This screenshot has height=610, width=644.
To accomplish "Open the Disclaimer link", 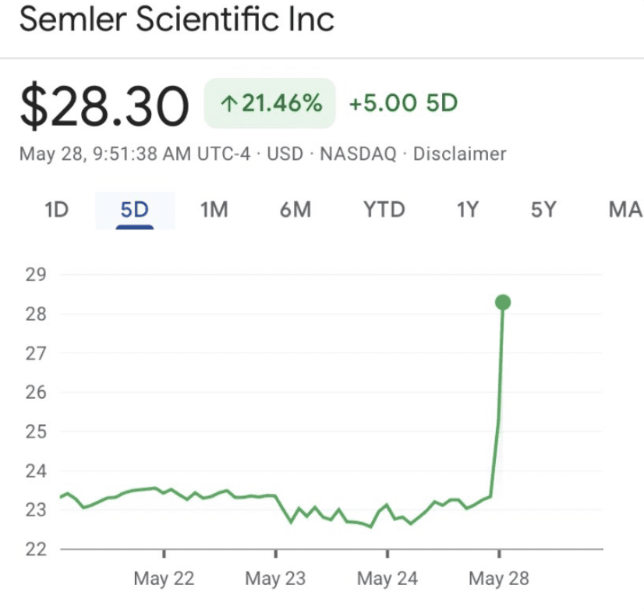I will click(x=459, y=154).
